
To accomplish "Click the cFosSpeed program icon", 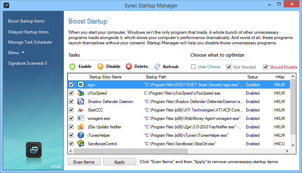I will point(81,93).
